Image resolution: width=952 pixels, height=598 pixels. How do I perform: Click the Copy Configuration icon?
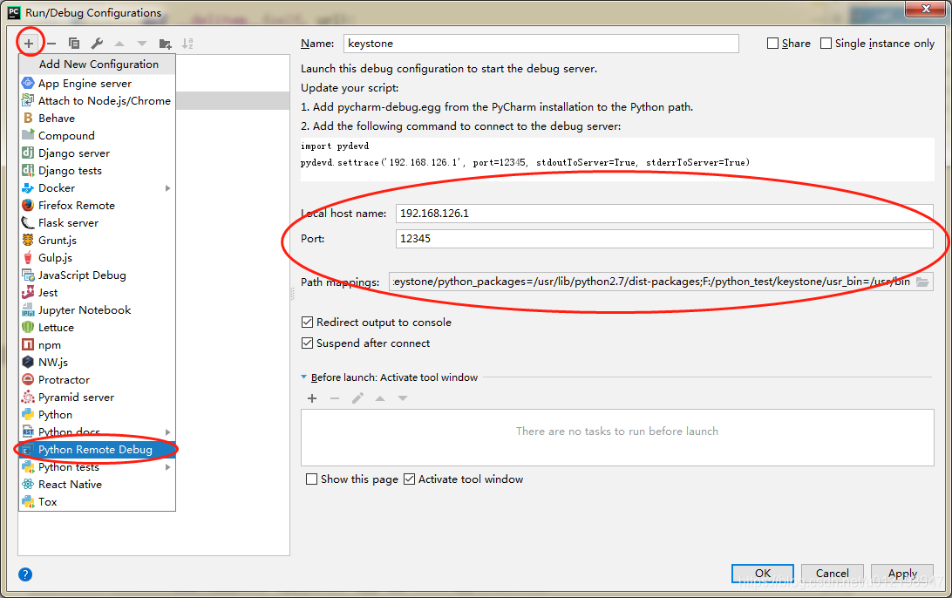coord(74,43)
